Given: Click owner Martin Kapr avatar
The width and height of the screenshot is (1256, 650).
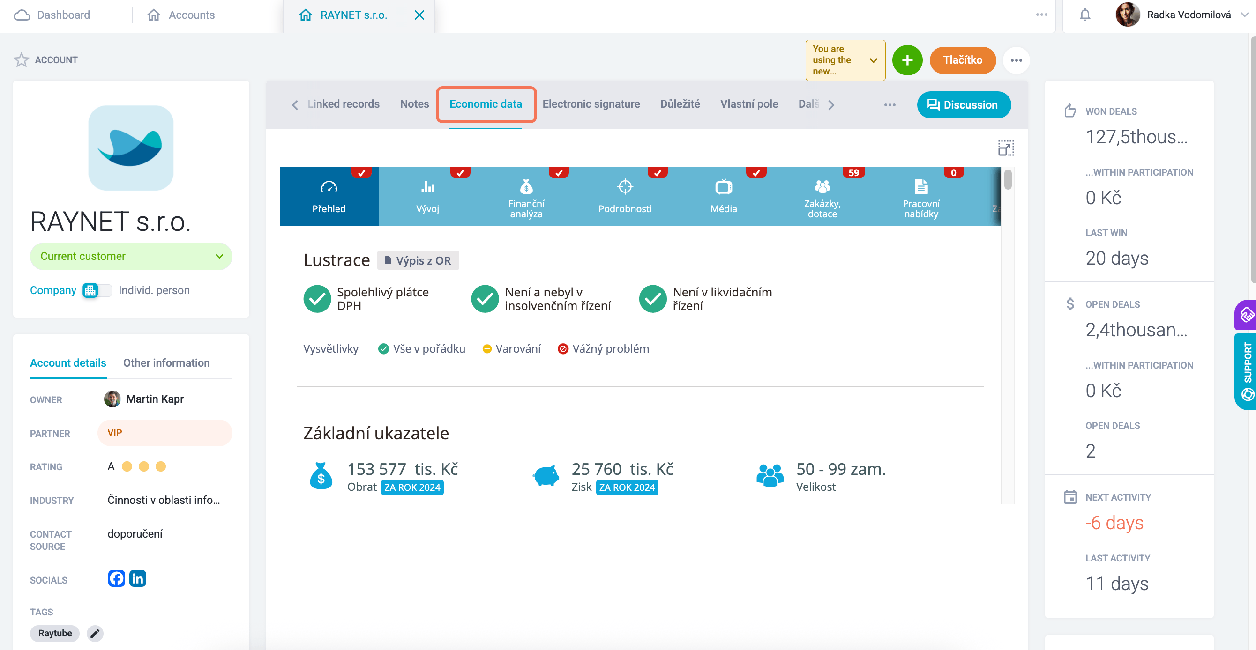Looking at the screenshot, I should (112, 399).
